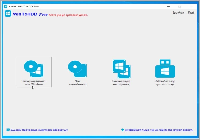Viewport: 200px width, 140px height.
Task: Click the Κλωνοποίηση συστήματος icon
Action: click(122, 69)
